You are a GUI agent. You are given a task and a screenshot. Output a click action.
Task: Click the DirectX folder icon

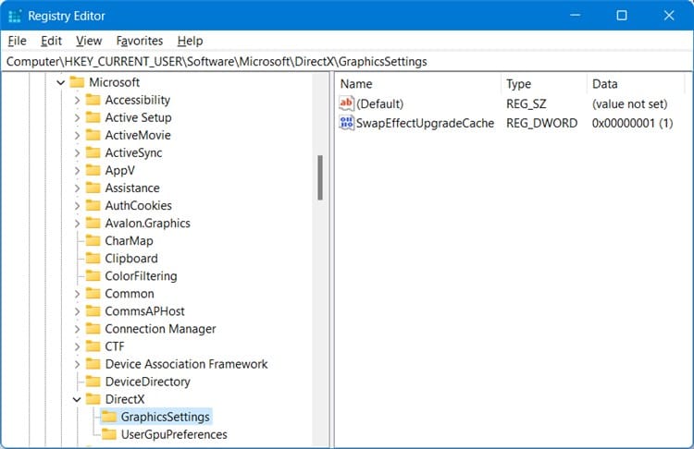coord(93,399)
